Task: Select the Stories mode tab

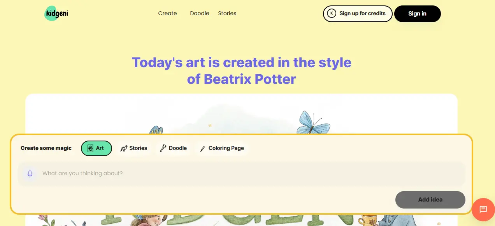Action: [x=133, y=148]
